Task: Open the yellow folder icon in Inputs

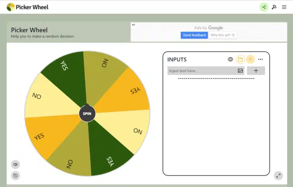Action: tap(240, 59)
